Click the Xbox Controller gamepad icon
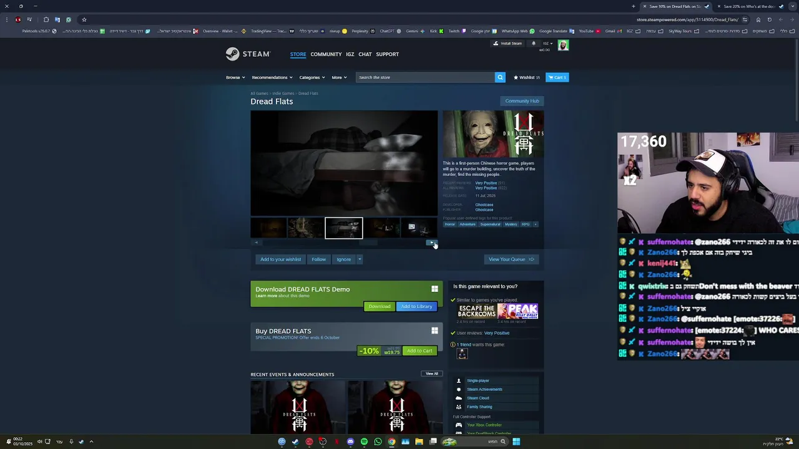This screenshot has height=449, width=799. (x=459, y=425)
